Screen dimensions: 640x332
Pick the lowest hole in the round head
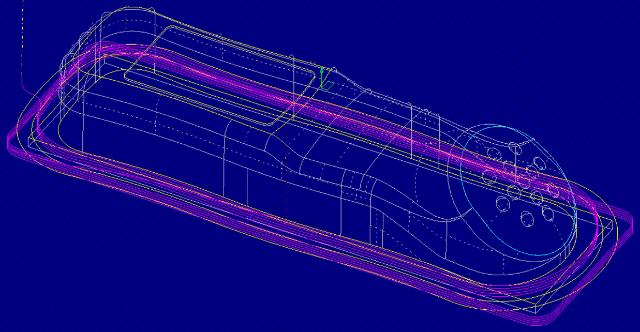(527, 219)
